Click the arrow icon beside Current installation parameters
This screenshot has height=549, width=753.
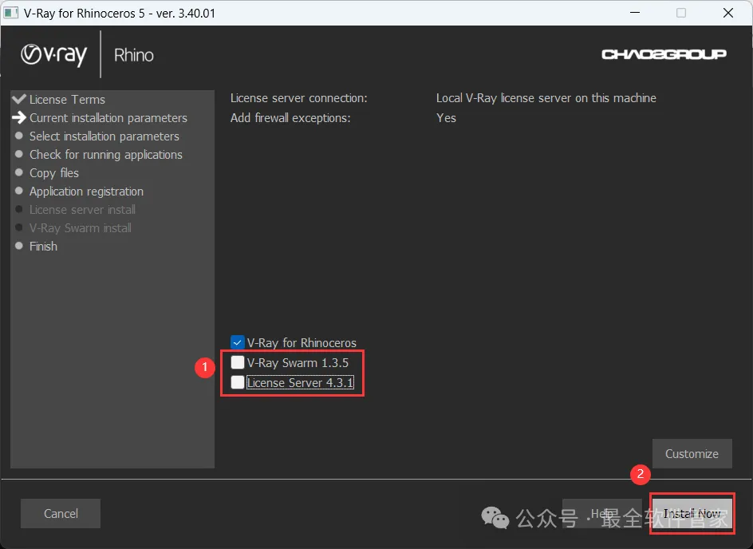19,117
